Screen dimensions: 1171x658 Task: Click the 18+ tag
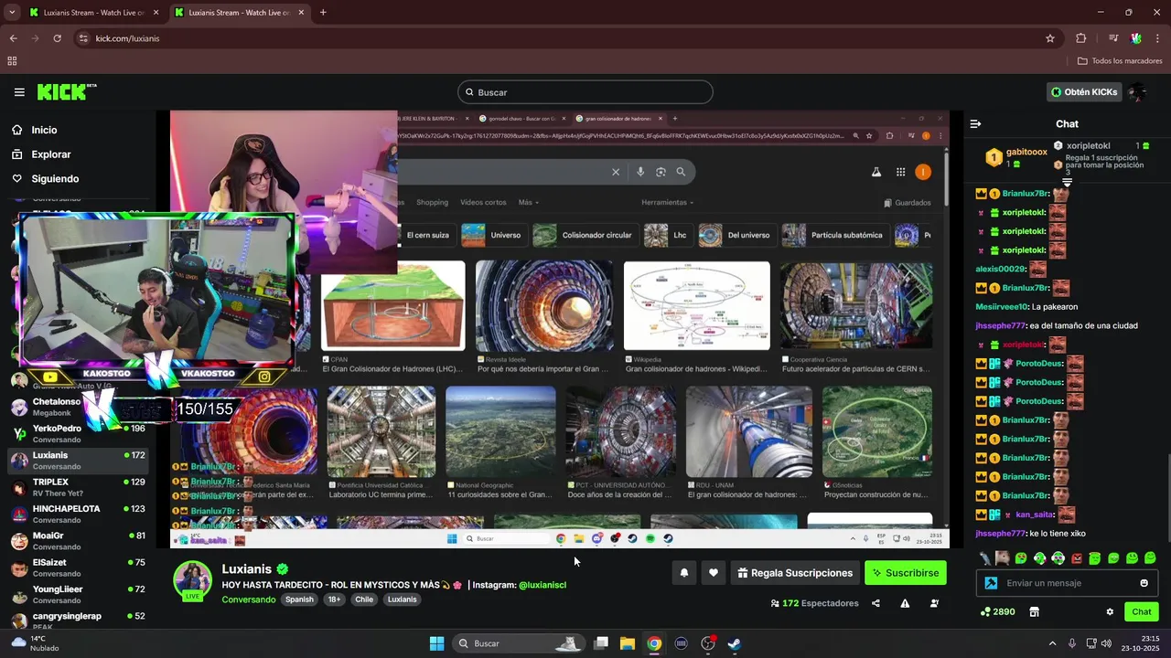[x=334, y=600]
